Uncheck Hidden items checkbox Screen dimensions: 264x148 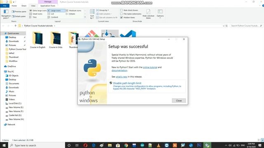click(121, 17)
